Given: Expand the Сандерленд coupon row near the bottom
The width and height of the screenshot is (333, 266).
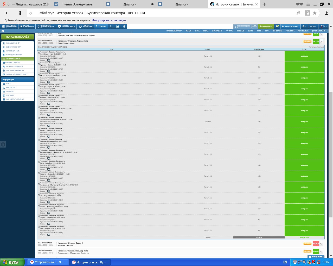Looking at the screenshot, I should click(x=321, y=251).
